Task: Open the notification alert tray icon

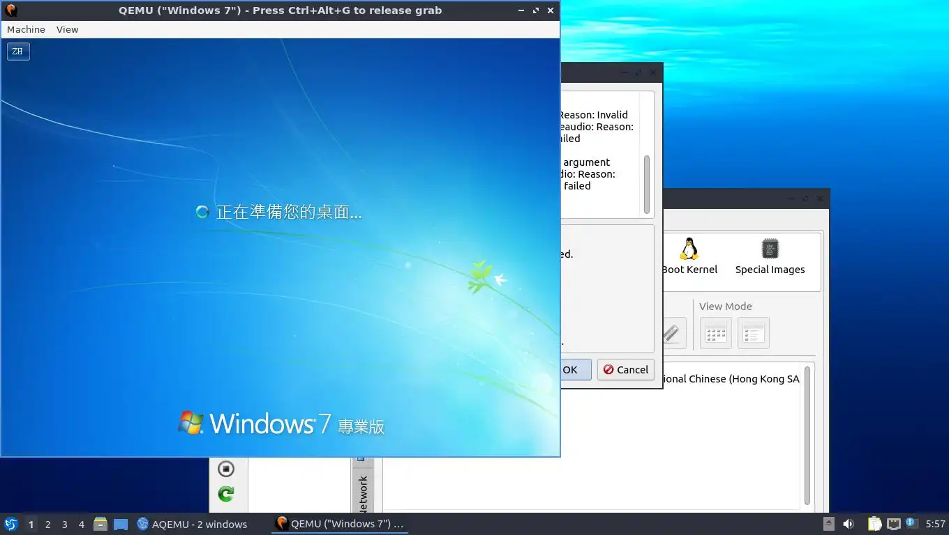Action: 911,523
